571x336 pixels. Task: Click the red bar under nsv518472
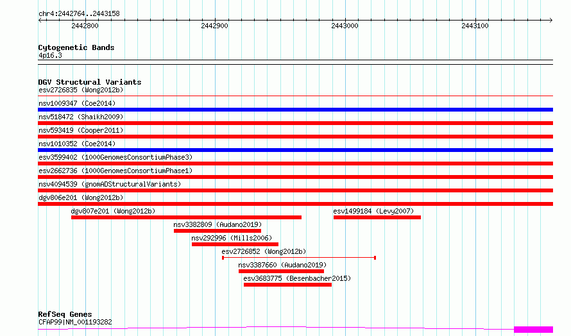click(x=295, y=123)
